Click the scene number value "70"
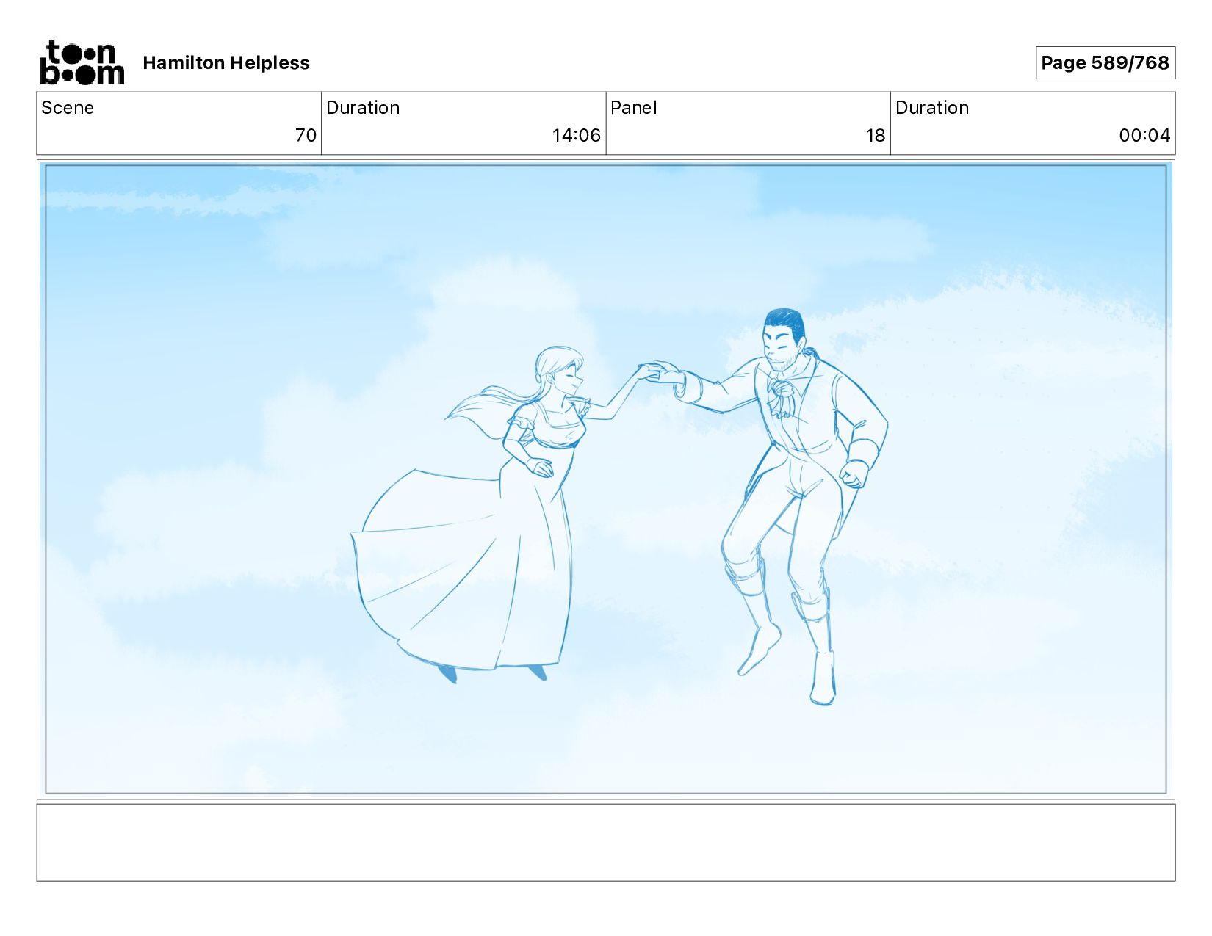 point(306,136)
